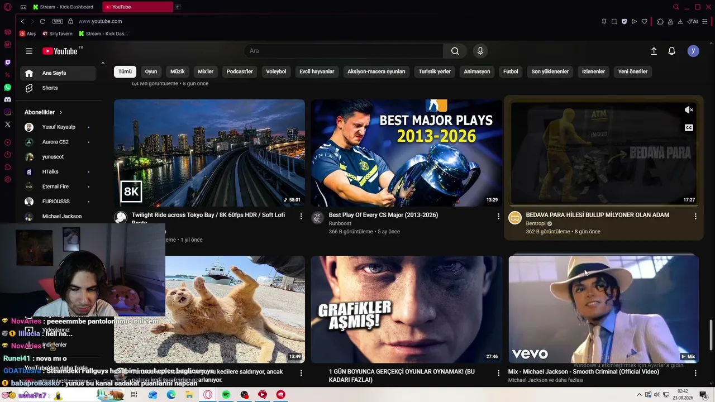Select the Futbol filter chip

tap(511, 71)
